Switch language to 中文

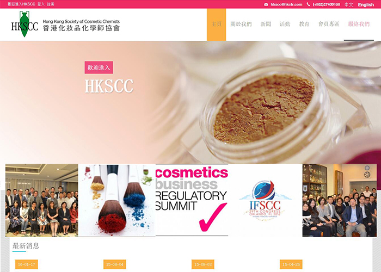pyautogui.click(x=349, y=4)
